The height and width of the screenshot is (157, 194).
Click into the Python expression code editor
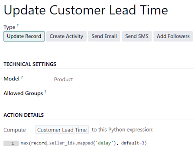click(x=107, y=143)
